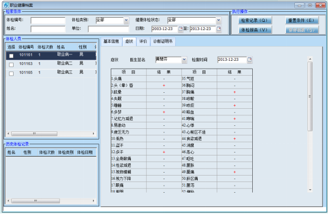Click the symptom cell 47.呕吐
Viewport: 328px width, 214px height.
199,159
